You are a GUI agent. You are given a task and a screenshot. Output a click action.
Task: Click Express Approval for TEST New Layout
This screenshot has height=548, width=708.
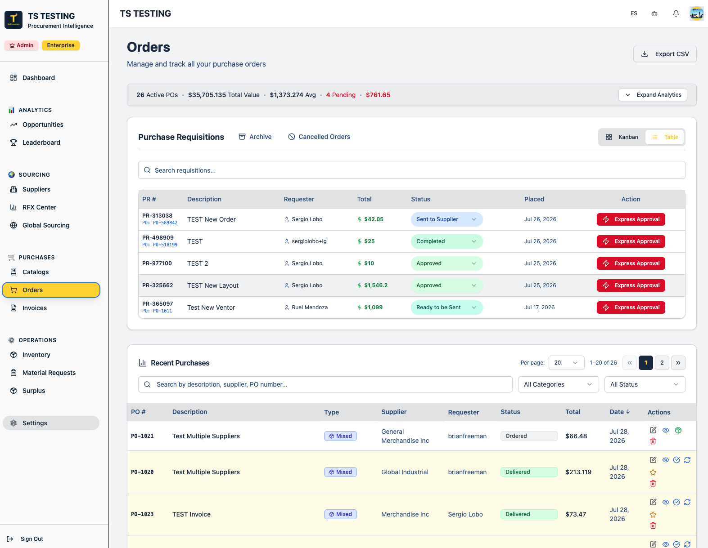click(x=631, y=285)
